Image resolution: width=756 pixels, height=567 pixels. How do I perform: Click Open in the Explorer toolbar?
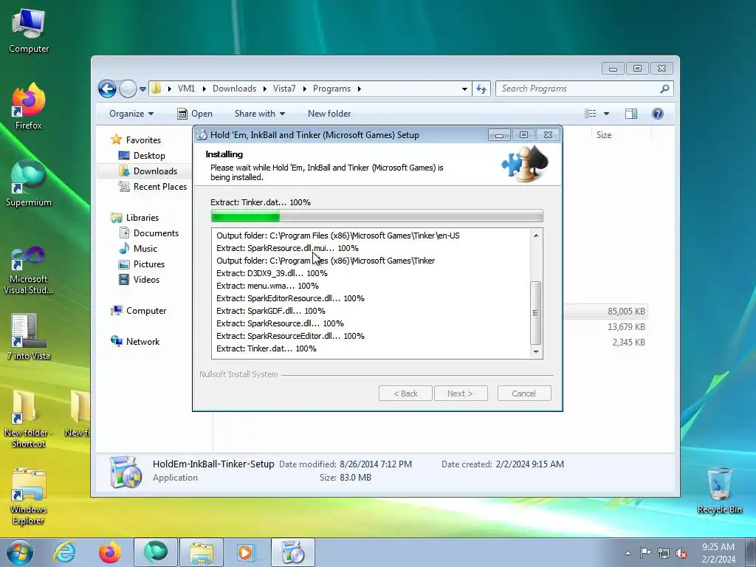(195, 114)
